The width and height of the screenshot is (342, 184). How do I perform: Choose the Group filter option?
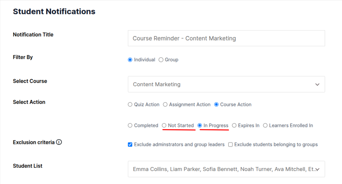coord(161,60)
